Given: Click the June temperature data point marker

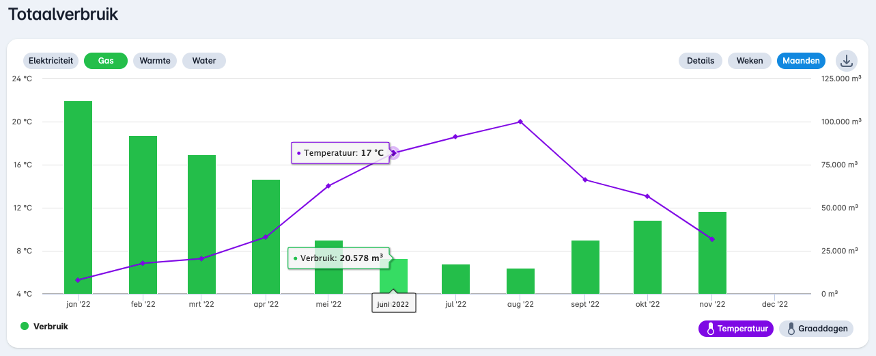Looking at the screenshot, I should pos(394,153).
